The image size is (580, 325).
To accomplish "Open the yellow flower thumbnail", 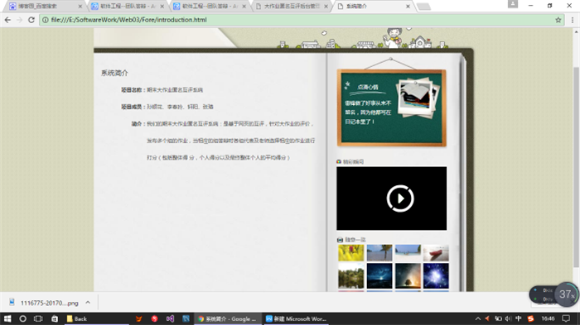I will [351, 253].
